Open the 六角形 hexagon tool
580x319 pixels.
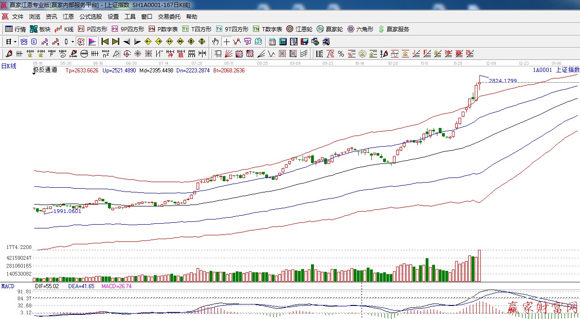tap(360, 29)
